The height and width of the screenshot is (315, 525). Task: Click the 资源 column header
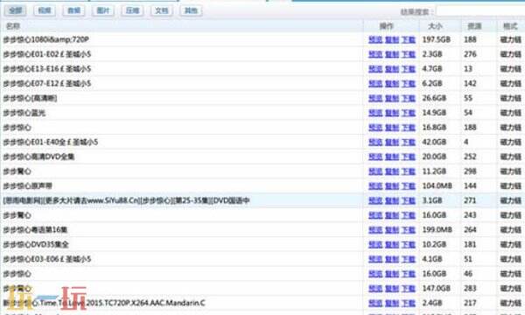(x=474, y=26)
